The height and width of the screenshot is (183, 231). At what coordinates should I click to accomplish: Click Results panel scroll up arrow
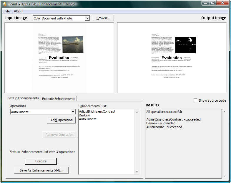click(x=225, y=112)
